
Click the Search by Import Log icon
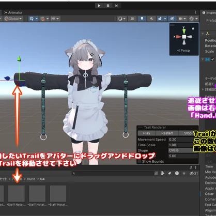(x=177, y=173)
